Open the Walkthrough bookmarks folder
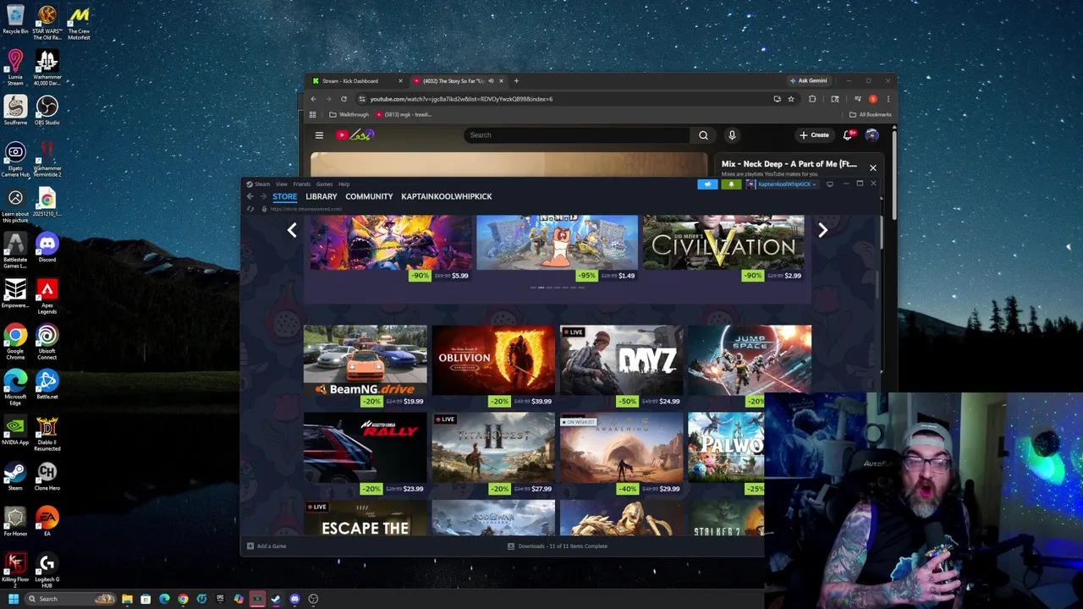Screen dimensions: 1083x609 point(349,114)
